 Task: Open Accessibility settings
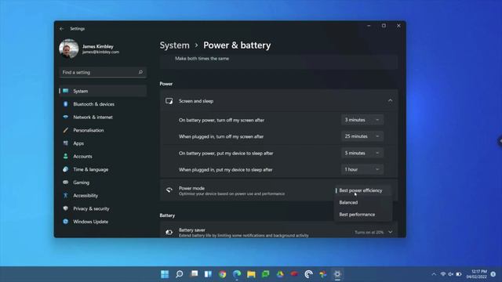(103, 196)
